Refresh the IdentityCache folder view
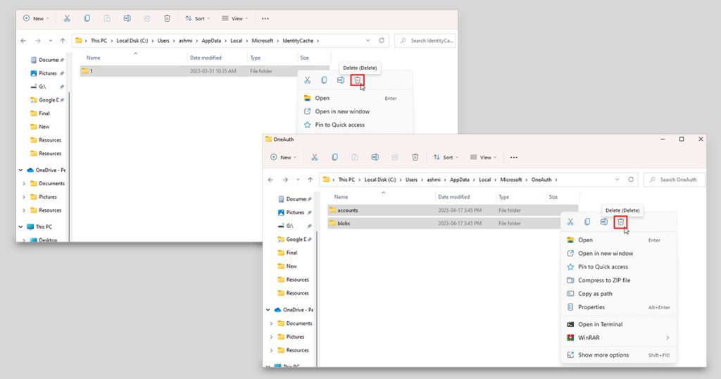Screen dimensions: 721x379 (x=381, y=40)
